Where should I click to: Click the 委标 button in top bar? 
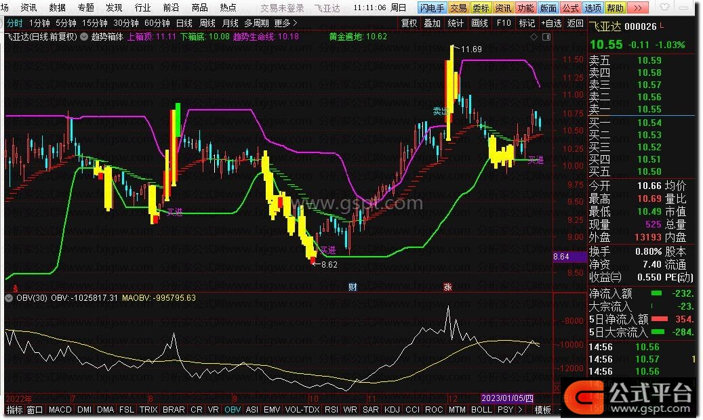pyautogui.click(x=481, y=8)
